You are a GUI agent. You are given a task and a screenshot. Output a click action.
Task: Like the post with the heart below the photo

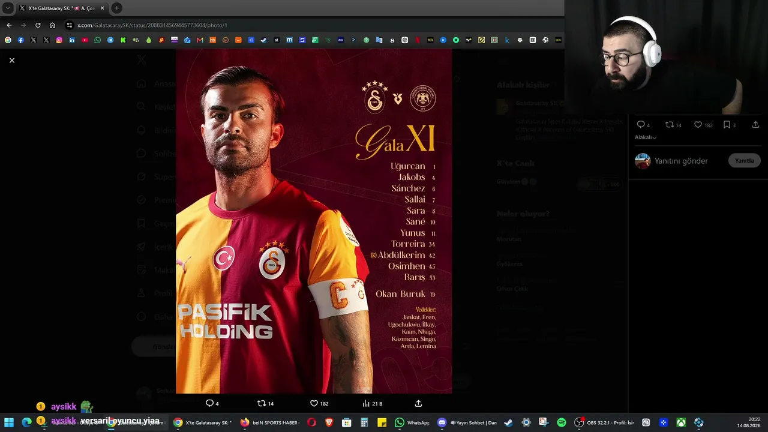(x=314, y=403)
